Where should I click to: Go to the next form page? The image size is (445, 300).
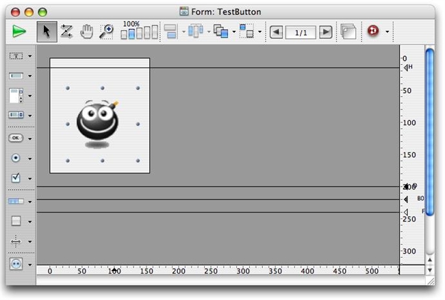(326, 31)
